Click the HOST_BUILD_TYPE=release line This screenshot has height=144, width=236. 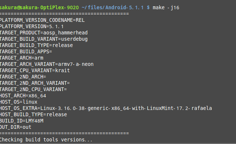tap(33, 115)
